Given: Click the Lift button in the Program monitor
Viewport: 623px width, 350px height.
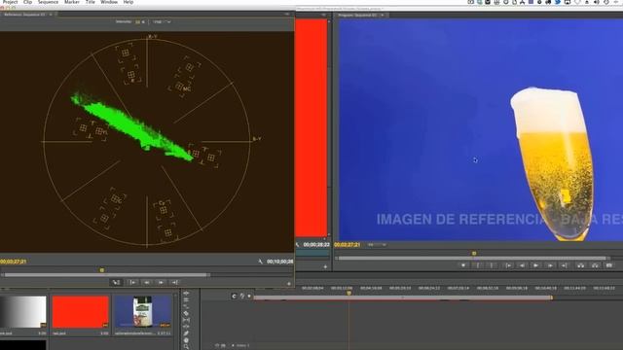Looking at the screenshot, I should point(581,265).
